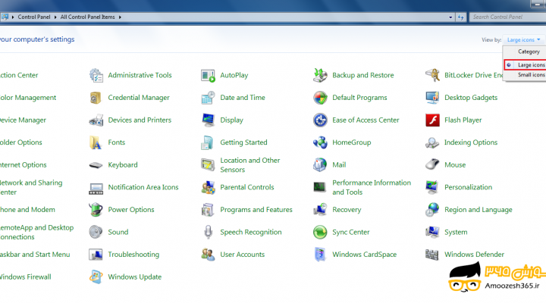Open the Credential Manager safe icon
Viewport: 546px width, 303px height.
coord(96,98)
